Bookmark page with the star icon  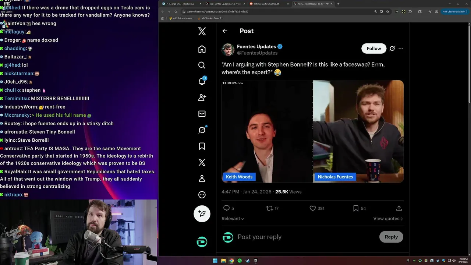click(387, 11)
